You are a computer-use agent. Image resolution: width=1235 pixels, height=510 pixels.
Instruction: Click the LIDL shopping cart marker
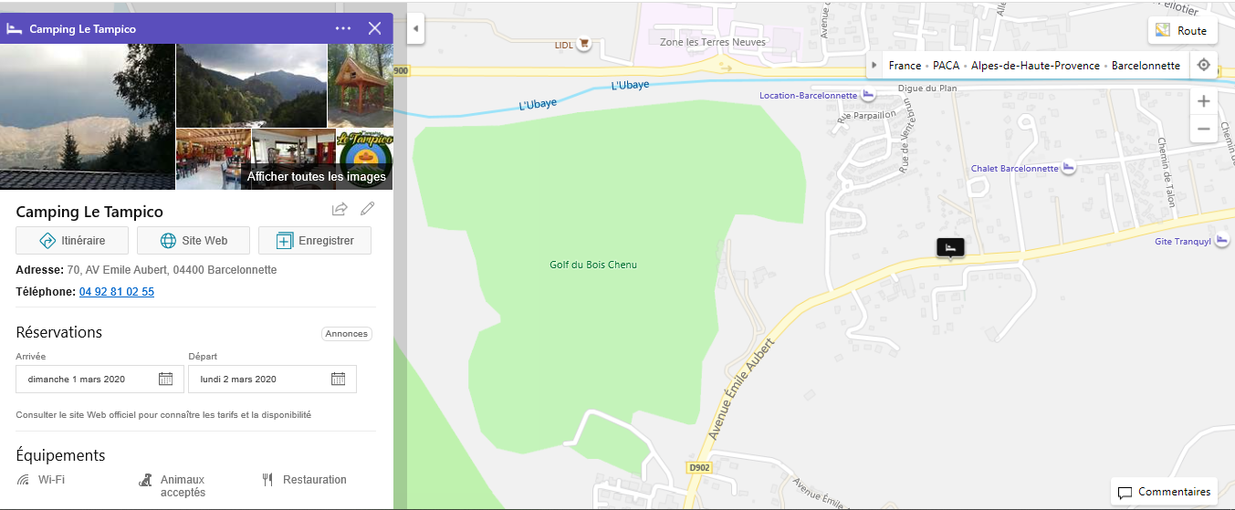click(x=584, y=44)
